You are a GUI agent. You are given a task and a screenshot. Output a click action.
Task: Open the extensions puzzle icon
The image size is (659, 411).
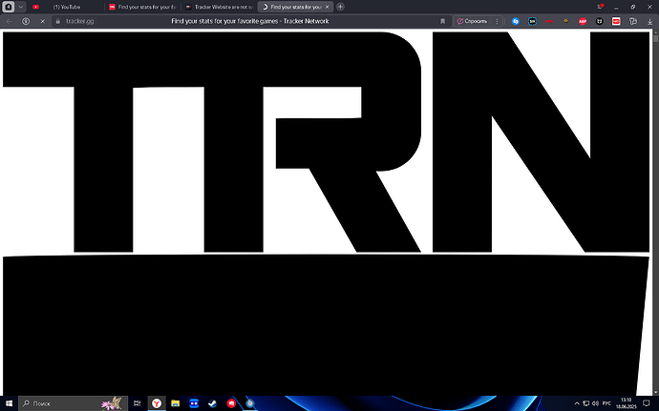point(633,21)
